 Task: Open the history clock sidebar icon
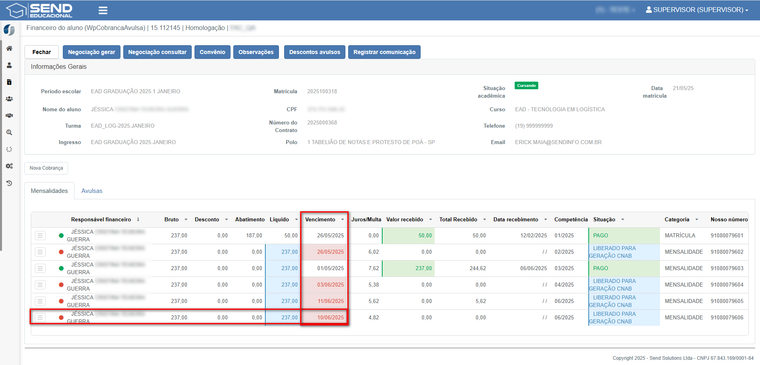click(x=9, y=183)
